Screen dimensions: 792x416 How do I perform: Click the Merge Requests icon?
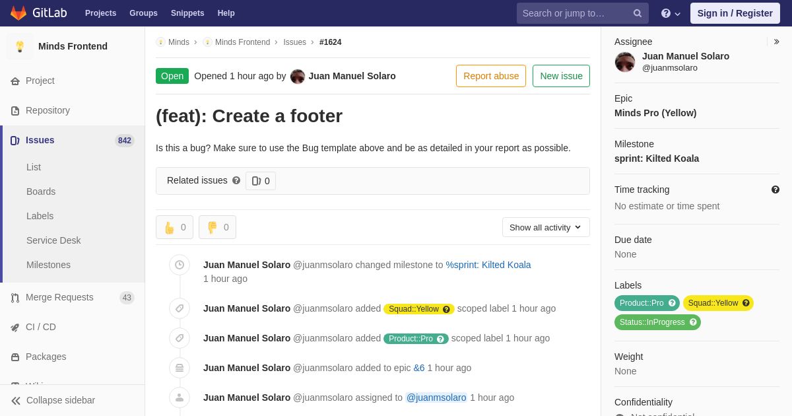click(x=15, y=297)
